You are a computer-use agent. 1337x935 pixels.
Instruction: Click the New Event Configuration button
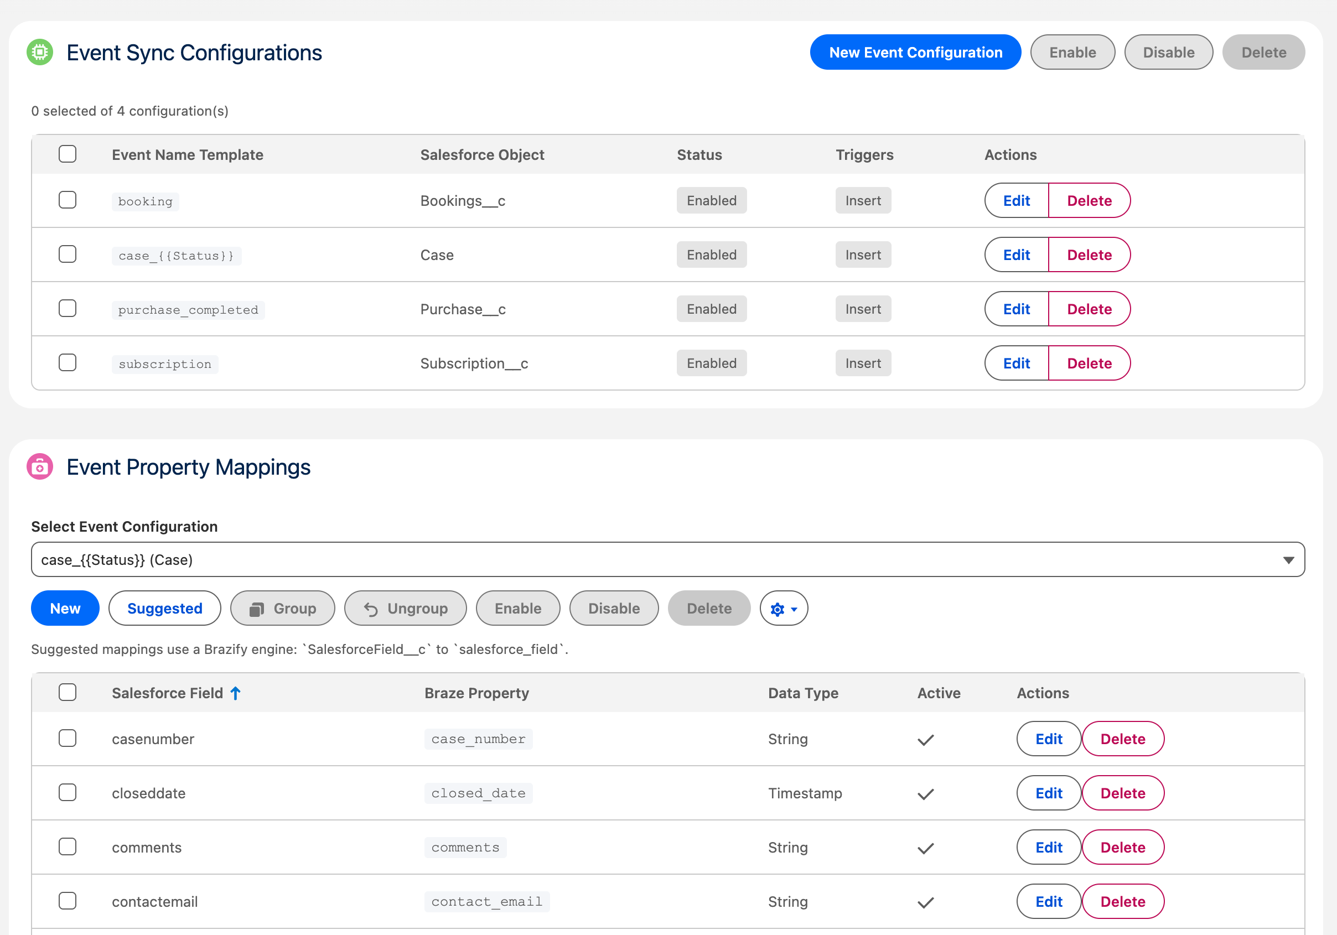(915, 52)
